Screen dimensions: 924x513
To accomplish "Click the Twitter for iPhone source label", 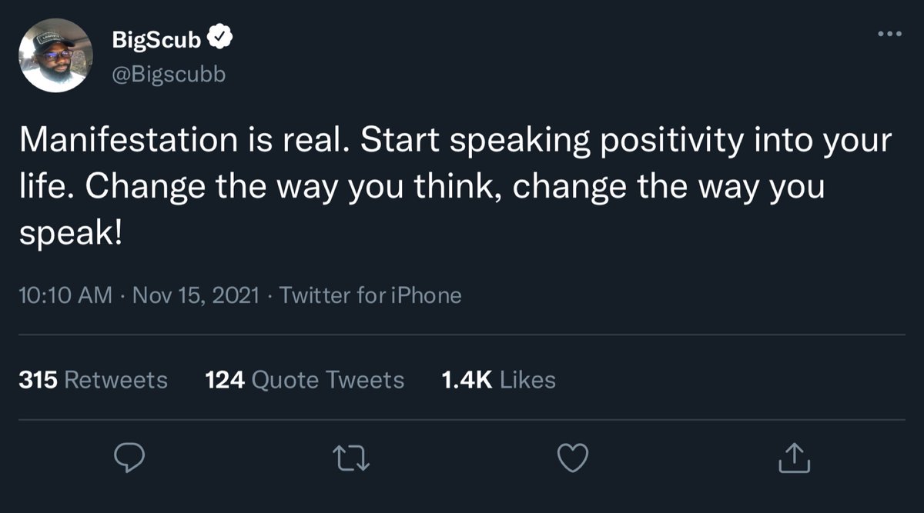I will (x=371, y=295).
